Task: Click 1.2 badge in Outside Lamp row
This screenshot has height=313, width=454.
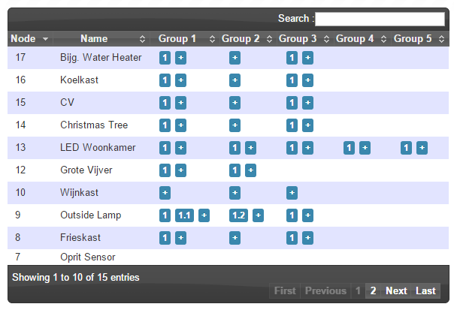Action: coord(238,215)
